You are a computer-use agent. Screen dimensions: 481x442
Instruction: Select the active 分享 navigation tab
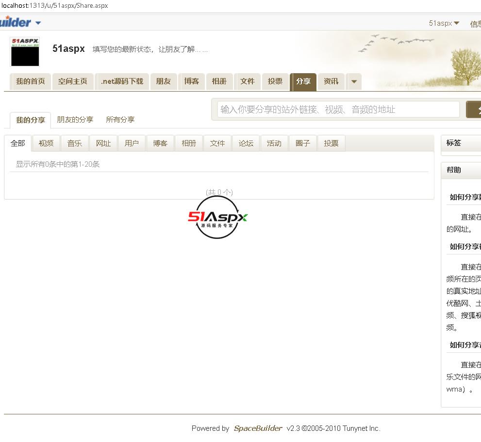click(303, 82)
